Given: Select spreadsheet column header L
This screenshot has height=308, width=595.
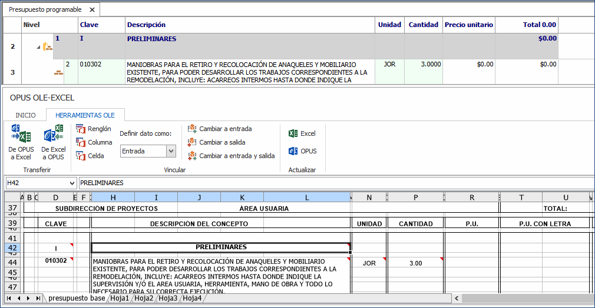Looking at the screenshot, I should pos(307,197).
